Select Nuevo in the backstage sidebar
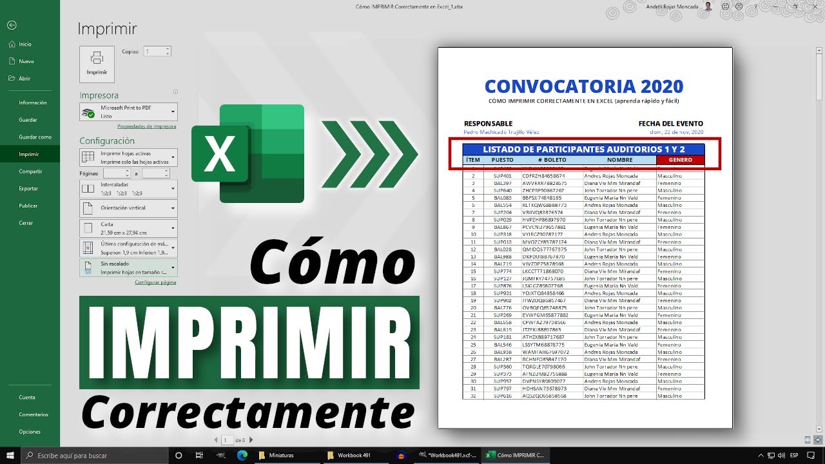 30,61
